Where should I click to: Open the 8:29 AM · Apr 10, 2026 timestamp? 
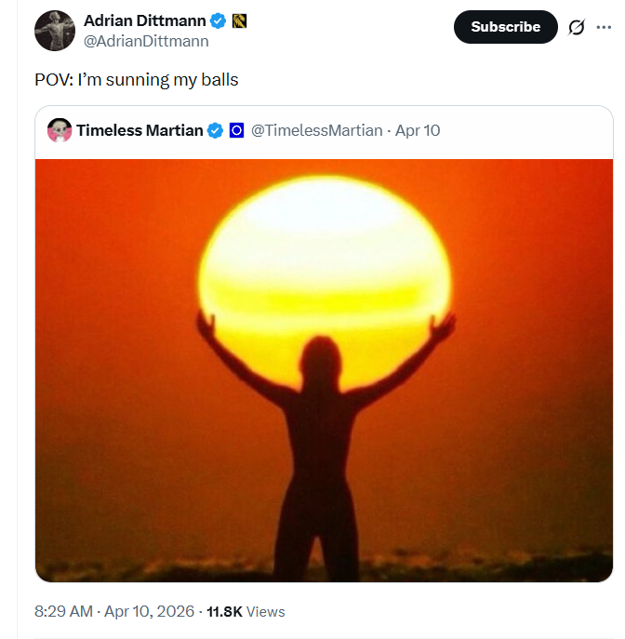tap(114, 611)
